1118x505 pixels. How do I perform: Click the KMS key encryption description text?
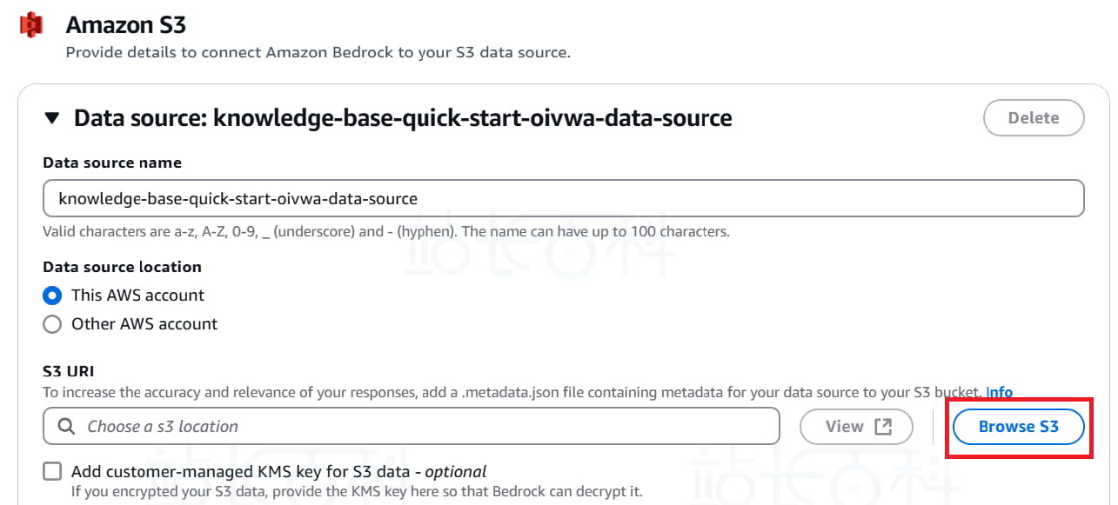coord(357,491)
